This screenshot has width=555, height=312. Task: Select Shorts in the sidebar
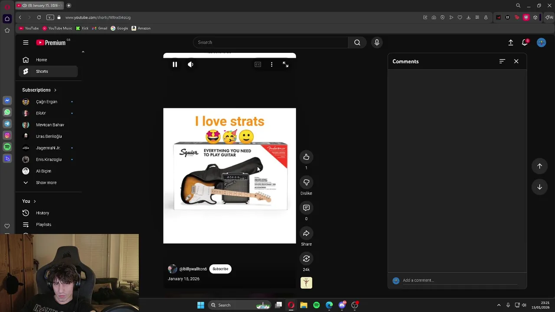point(48,71)
